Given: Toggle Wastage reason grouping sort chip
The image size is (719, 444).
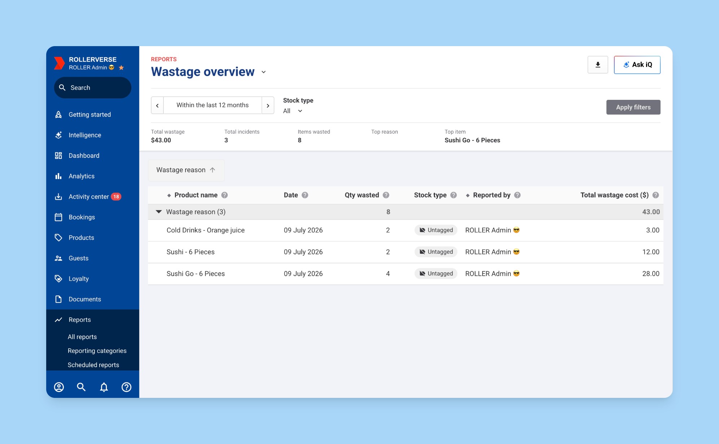Looking at the screenshot, I should pos(186,170).
